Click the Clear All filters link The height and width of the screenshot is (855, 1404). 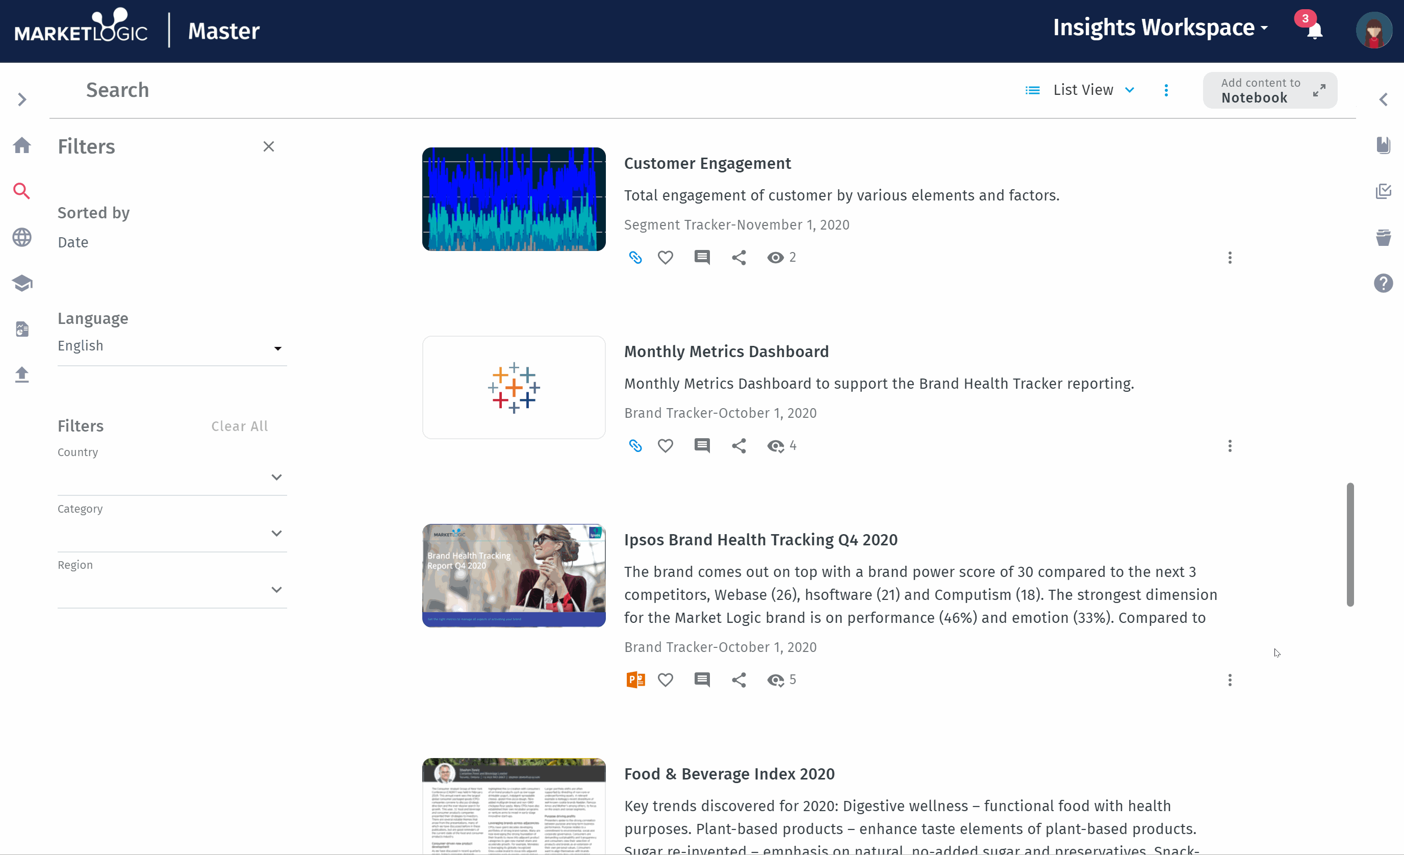click(x=240, y=426)
